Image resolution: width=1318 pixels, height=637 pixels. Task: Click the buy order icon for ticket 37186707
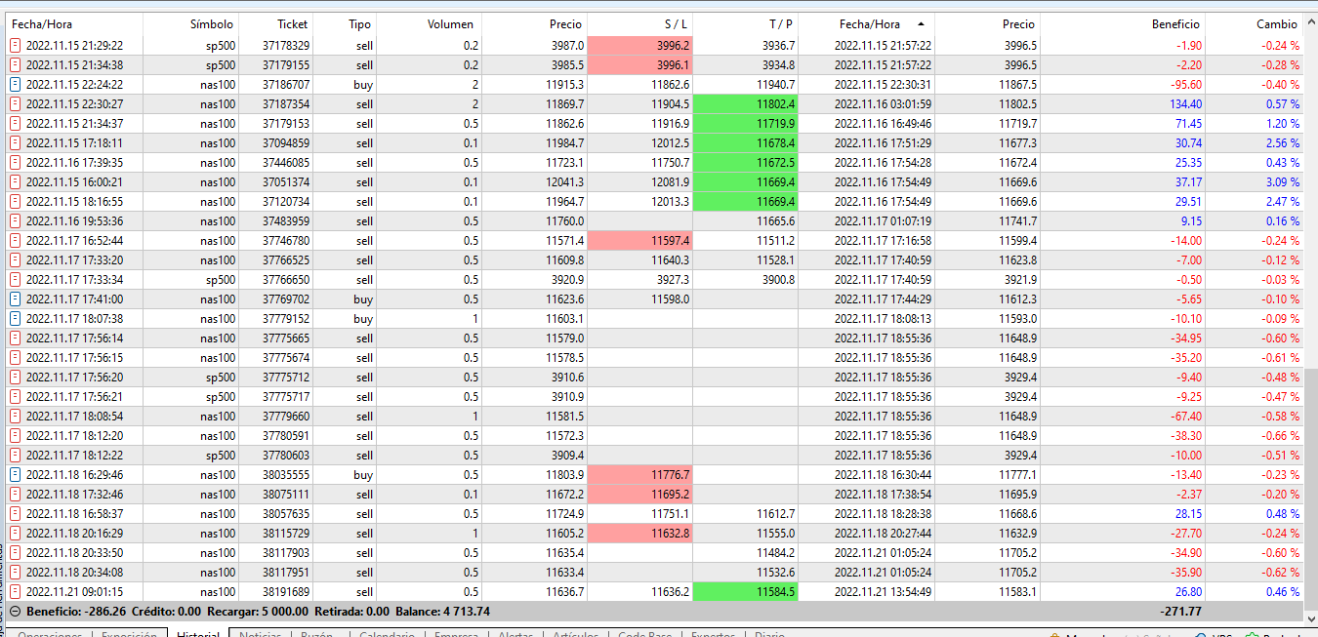pyautogui.click(x=15, y=85)
